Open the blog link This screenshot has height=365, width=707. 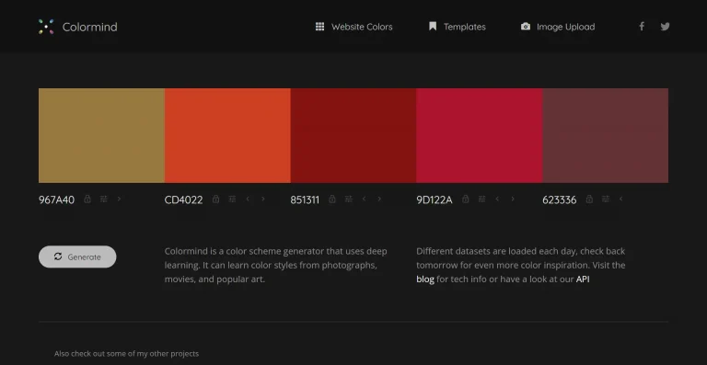point(425,279)
